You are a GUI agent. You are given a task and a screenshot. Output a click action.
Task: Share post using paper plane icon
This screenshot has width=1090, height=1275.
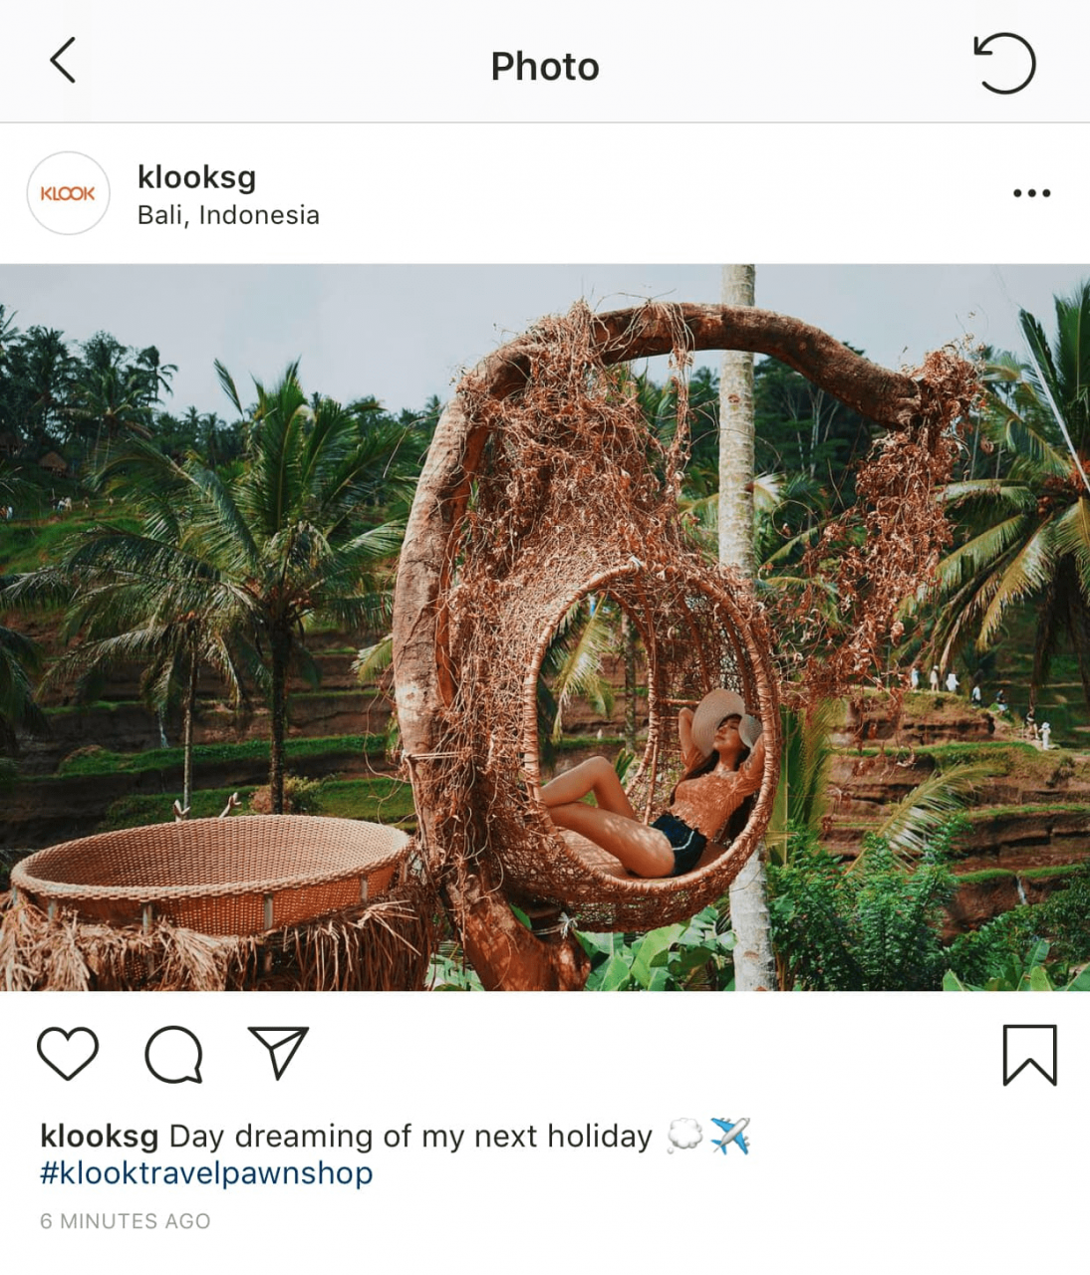point(278,1053)
